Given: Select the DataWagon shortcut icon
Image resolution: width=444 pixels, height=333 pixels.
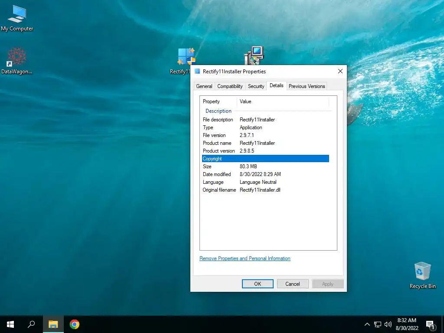Looking at the screenshot, I should tap(17, 61).
